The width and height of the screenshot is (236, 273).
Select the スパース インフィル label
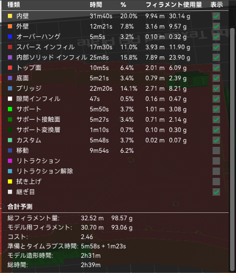(45, 47)
